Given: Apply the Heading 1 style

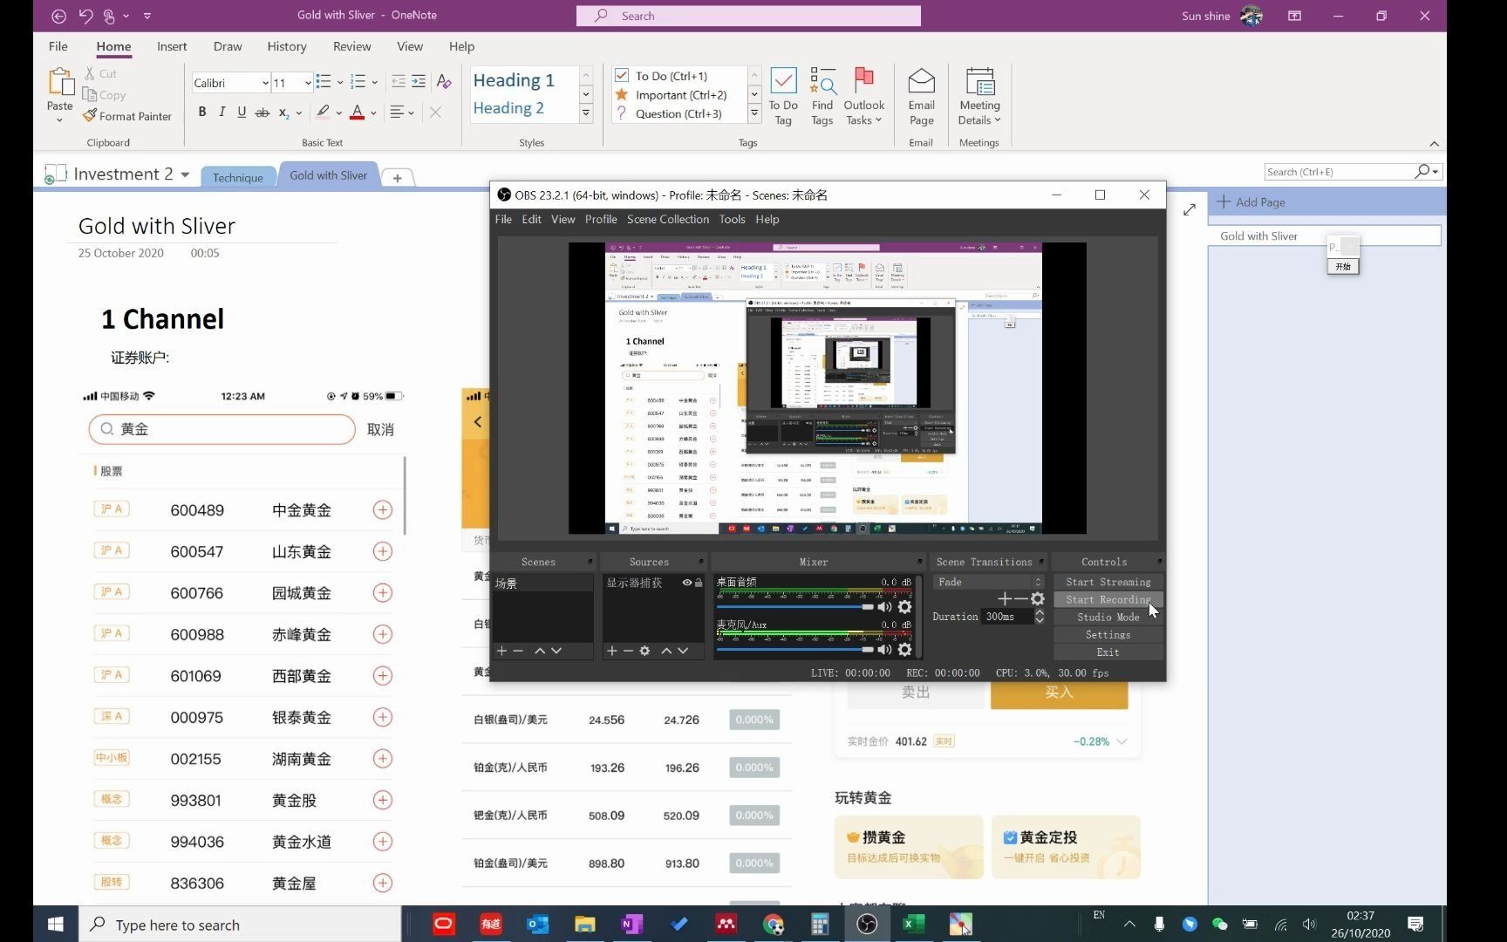Looking at the screenshot, I should [x=514, y=80].
